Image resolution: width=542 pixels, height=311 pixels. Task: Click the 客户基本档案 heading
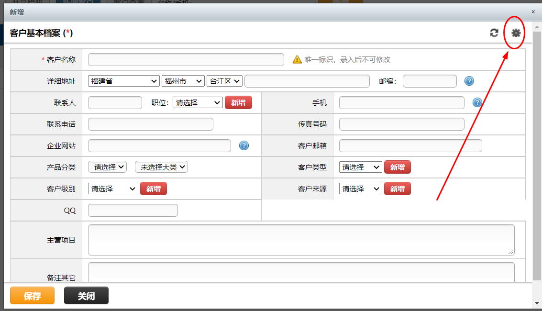41,33
